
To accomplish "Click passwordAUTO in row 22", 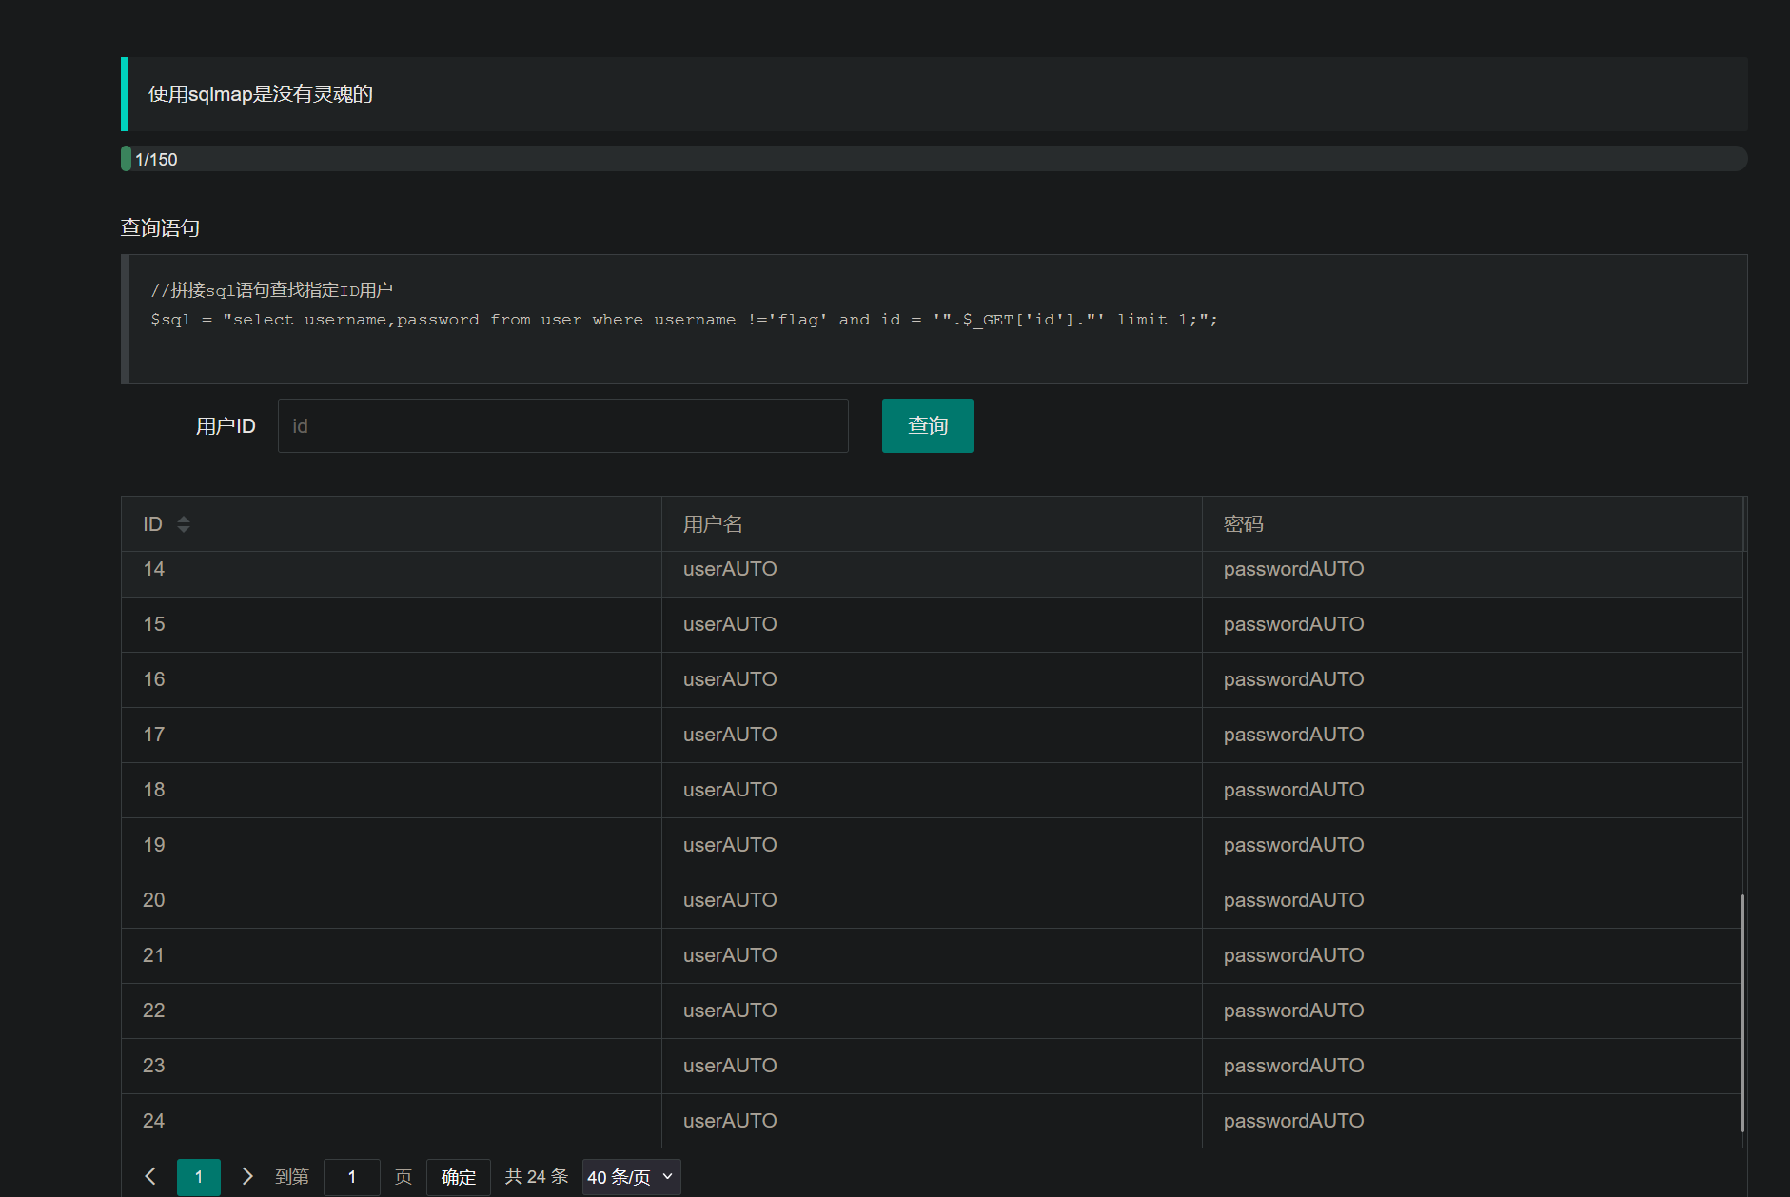I will [1293, 1011].
